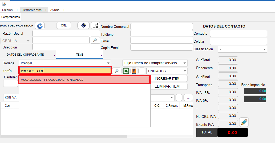Open Elija Orden de Compra/Servicio dropdown
Screen dimensions: 275x143
[x=155, y=63]
